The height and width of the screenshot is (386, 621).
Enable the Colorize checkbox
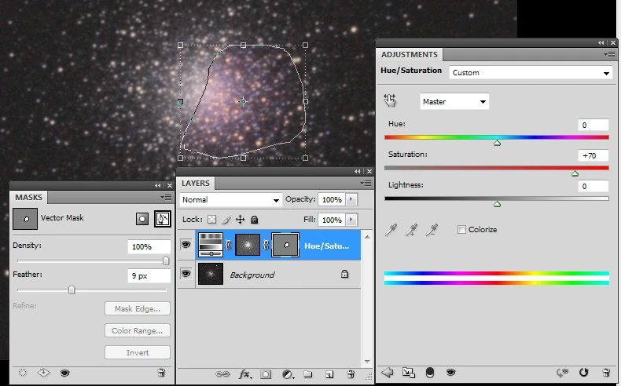click(462, 230)
